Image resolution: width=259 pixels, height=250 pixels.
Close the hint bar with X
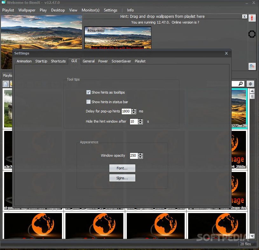click(244, 17)
